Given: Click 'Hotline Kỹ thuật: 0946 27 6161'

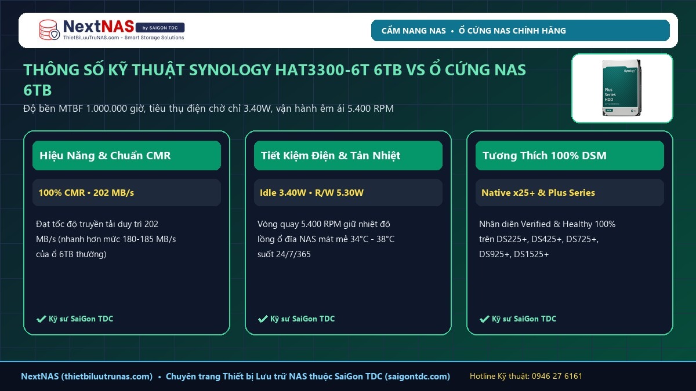Looking at the screenshot, I should [526, 377].
